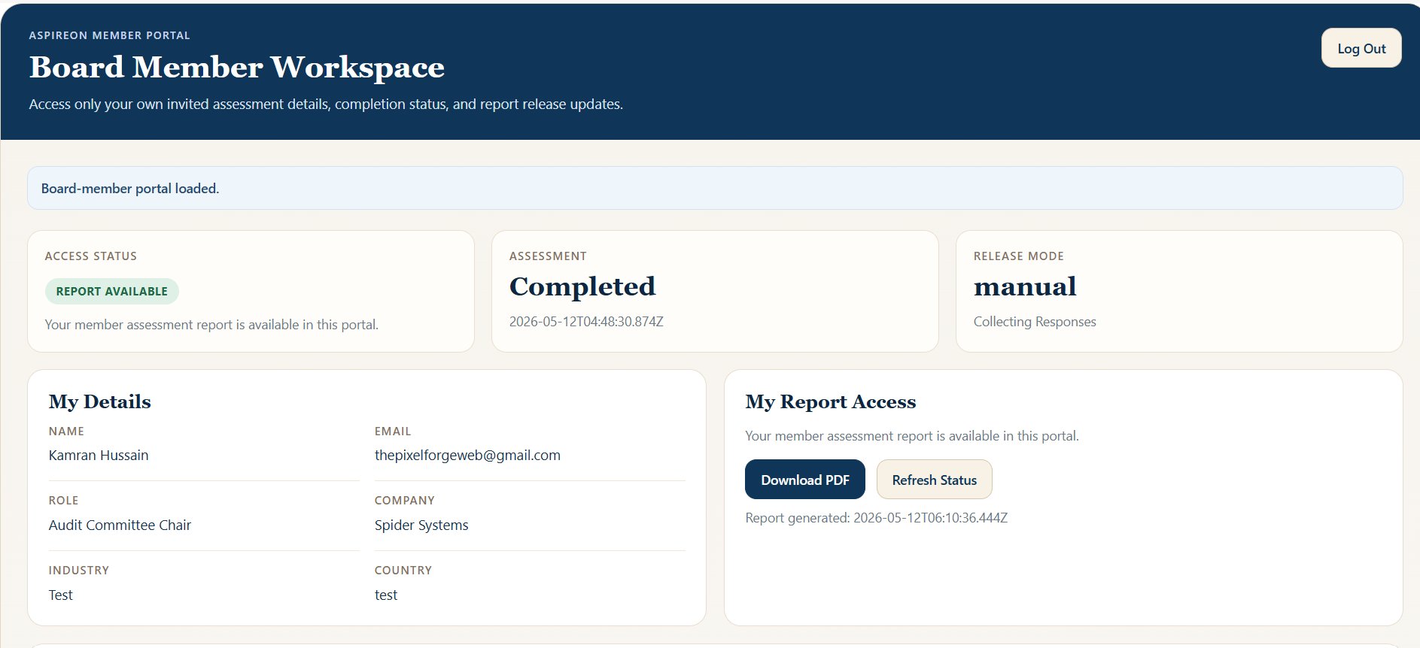Image resolution: width=1420 pixels, height=648 pixels.
Task: Click the ASSESSMENT card label
Action: pyautogui.click(x=548, y=256)
